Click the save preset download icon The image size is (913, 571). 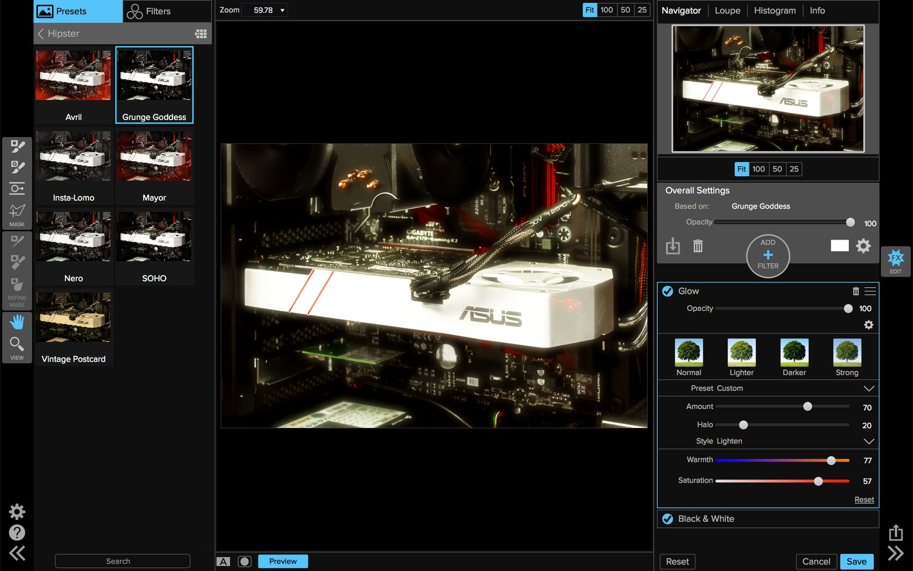tap(673, 246)
